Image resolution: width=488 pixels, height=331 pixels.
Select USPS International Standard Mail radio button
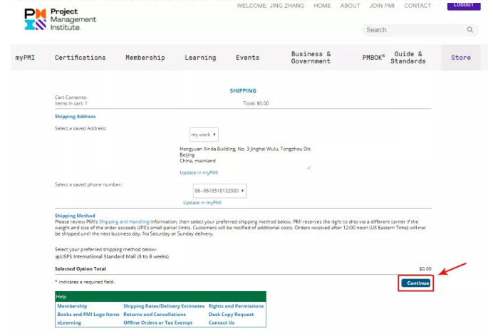coord(57,256)
